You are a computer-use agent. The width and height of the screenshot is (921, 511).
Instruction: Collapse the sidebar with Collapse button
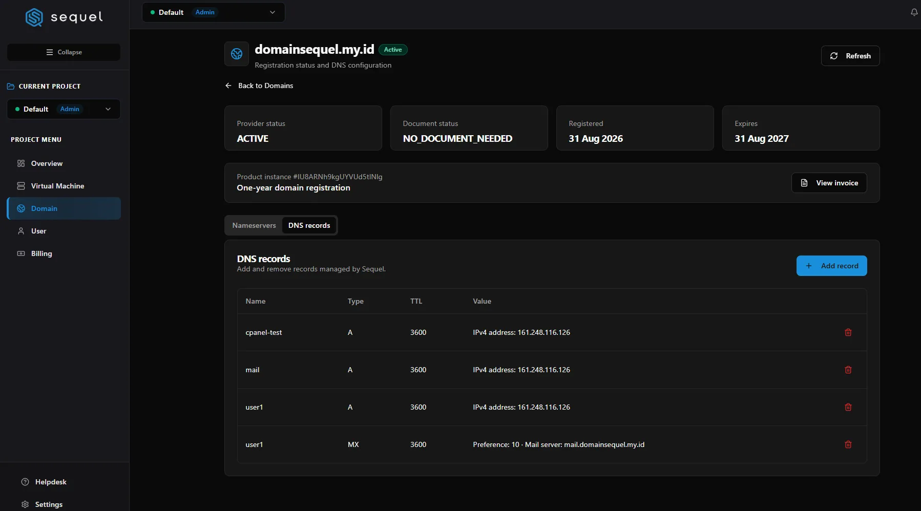point(64,52)
